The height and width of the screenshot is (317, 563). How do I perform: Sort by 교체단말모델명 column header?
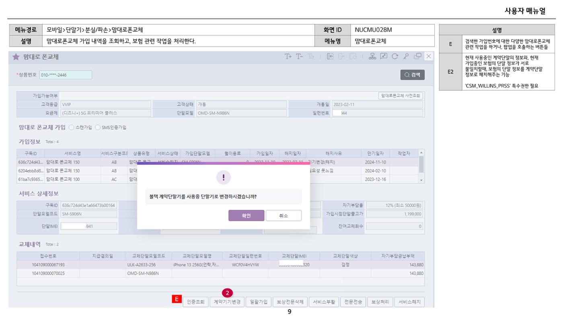(x=197, y=255)
